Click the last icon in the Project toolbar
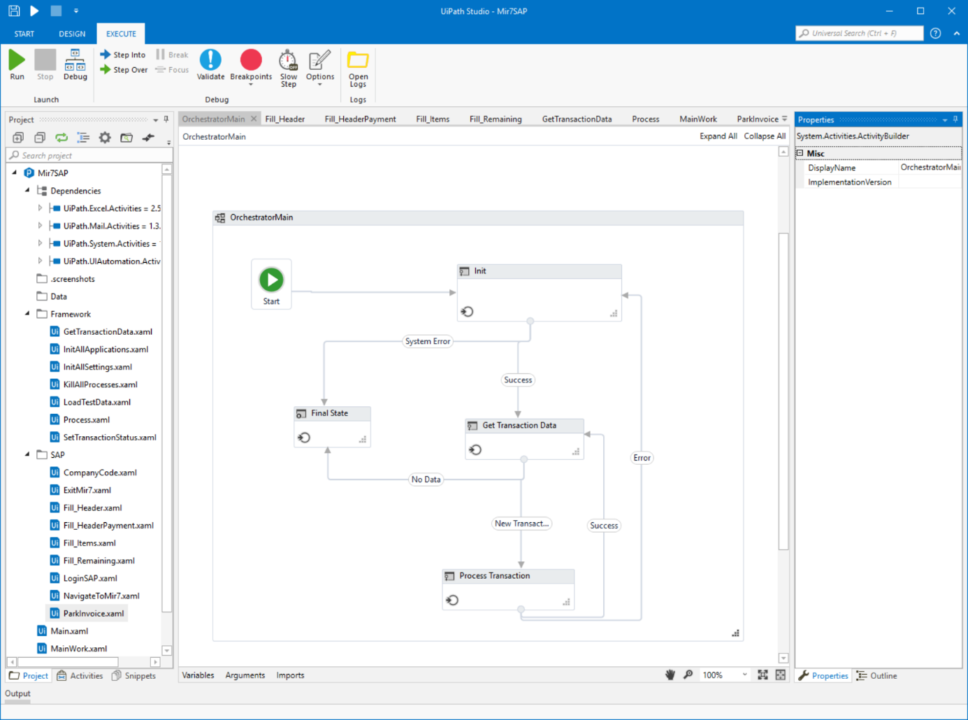Screen dimensions: 968x720 tap(148, 138)
